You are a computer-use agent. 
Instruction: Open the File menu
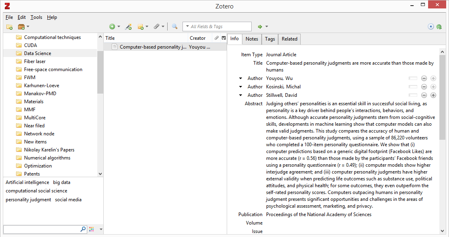[x=9, y=17]
